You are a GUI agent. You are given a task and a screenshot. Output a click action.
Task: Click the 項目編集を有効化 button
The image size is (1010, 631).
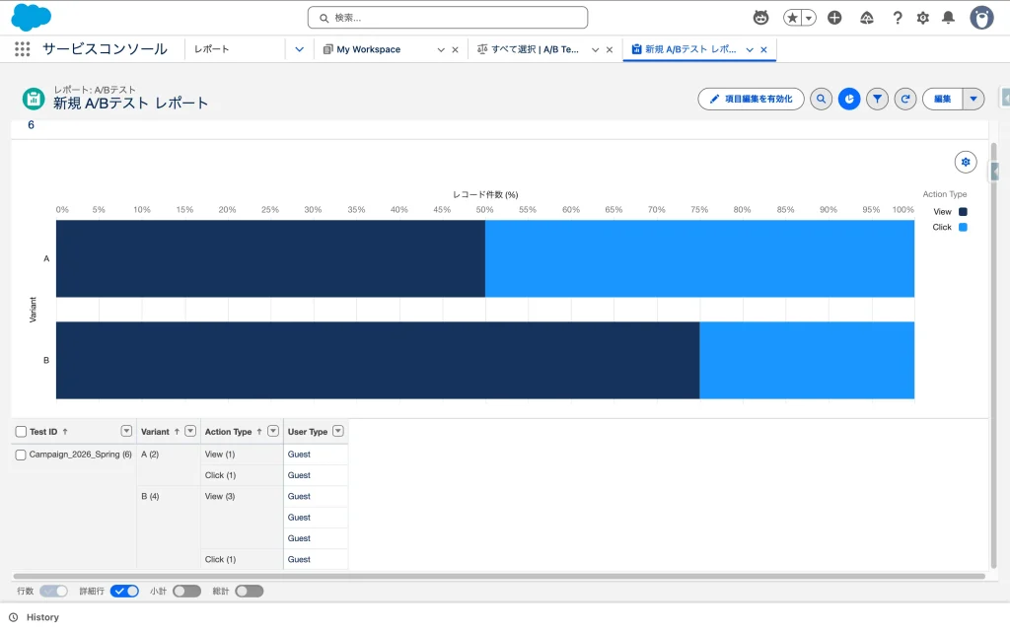click(751, 99)
